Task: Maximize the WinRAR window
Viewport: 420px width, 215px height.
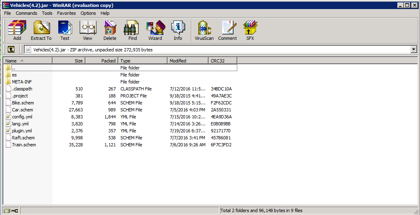Action: (407, 5)
